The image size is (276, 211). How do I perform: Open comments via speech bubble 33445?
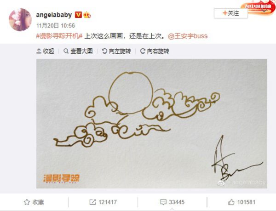pos(172,202)
